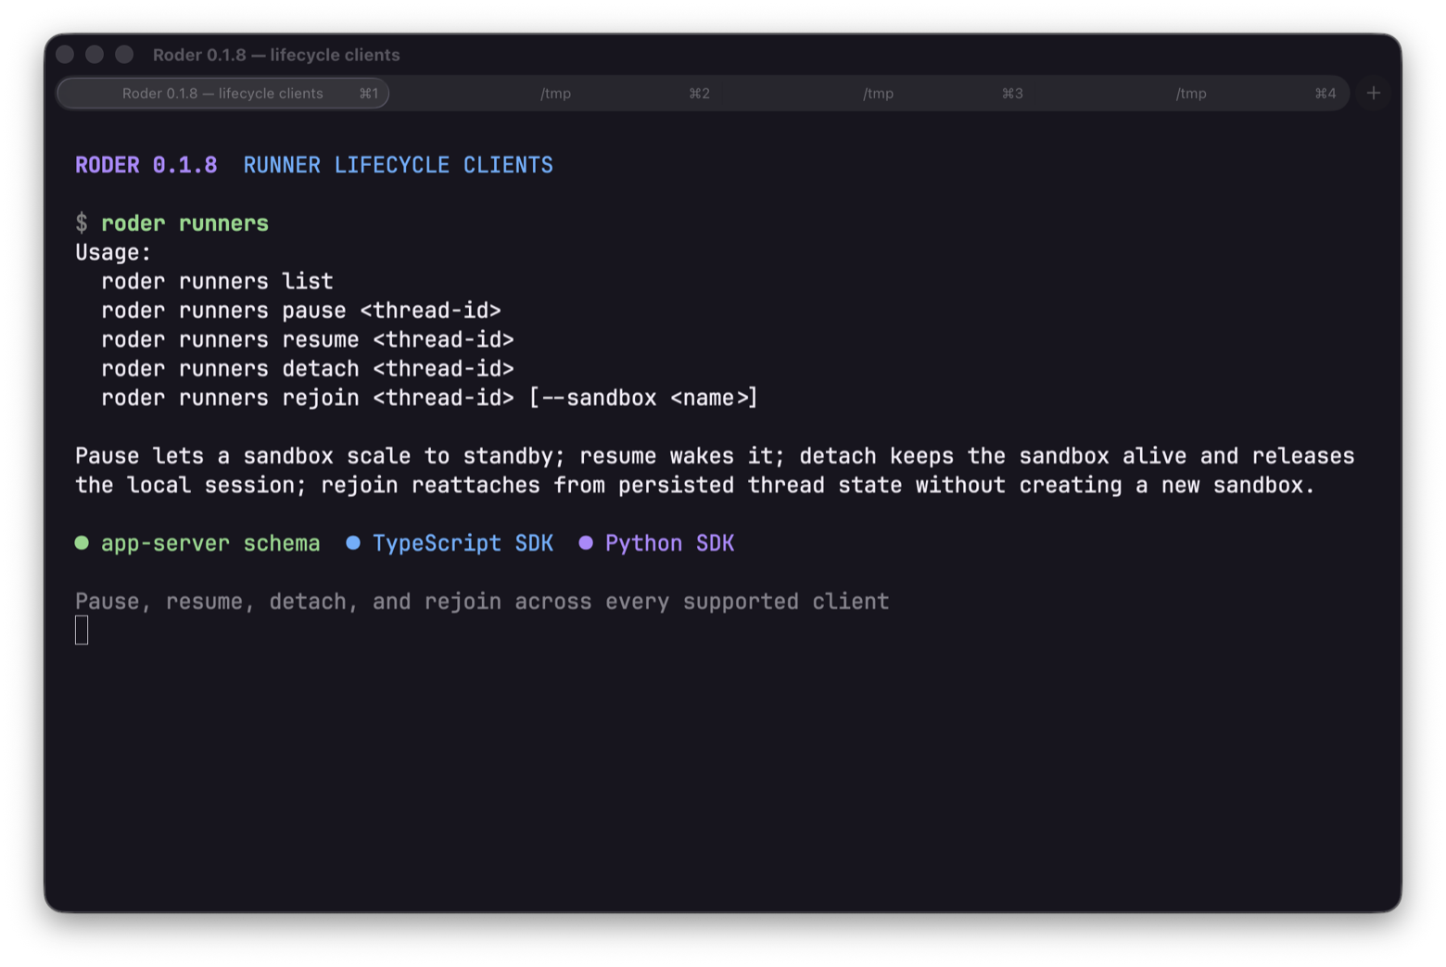
Task: Click the 'roder runners detach <thread-id>' line
Action: coord(308,368)
